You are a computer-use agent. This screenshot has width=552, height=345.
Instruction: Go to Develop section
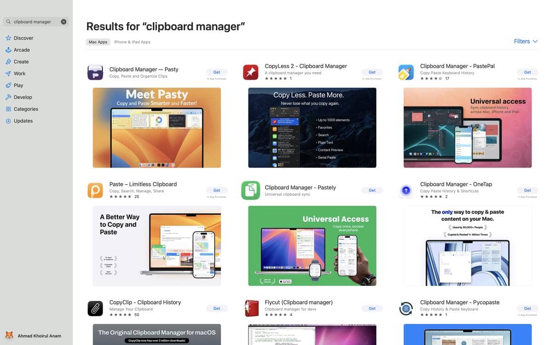23,97
